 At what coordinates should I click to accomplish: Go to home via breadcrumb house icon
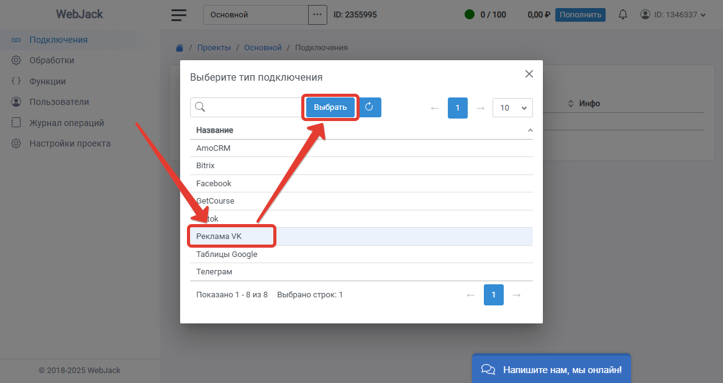pos(180,47)
